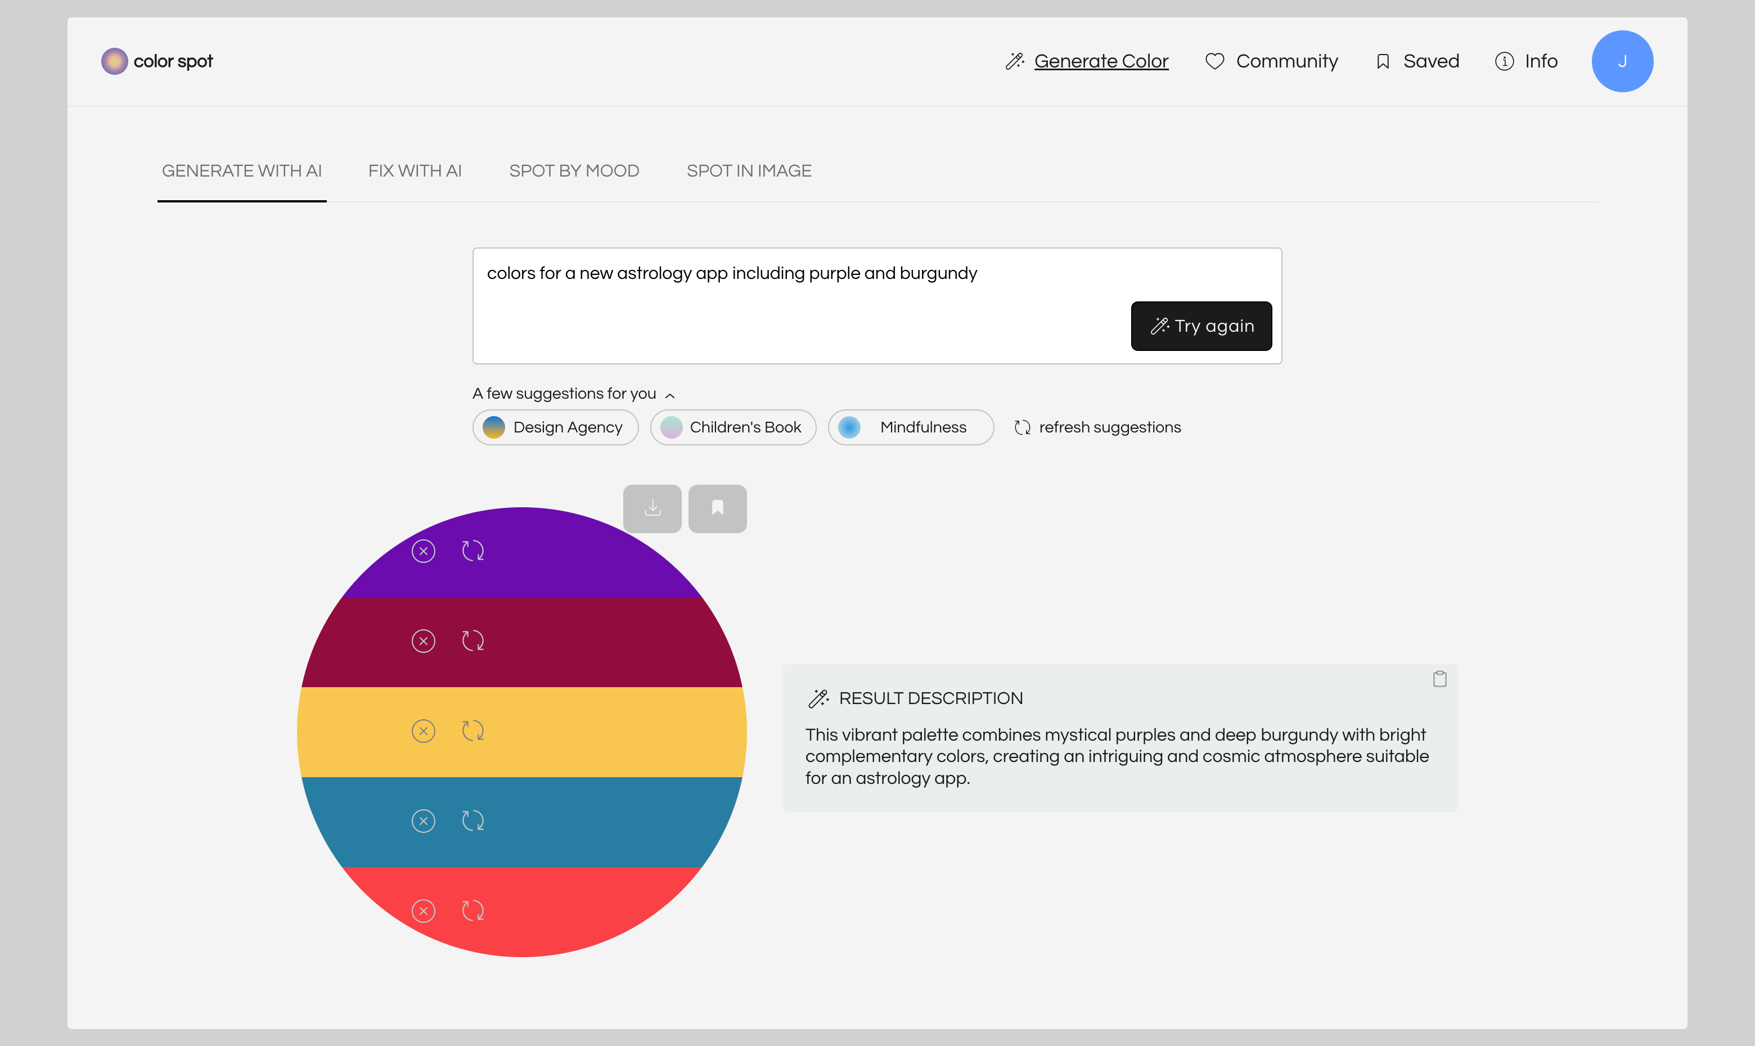Screen dimensions: 1755x1046
Task: Remove the yellow color stripe
Action: pyautogui.click(x=423, y=731)
